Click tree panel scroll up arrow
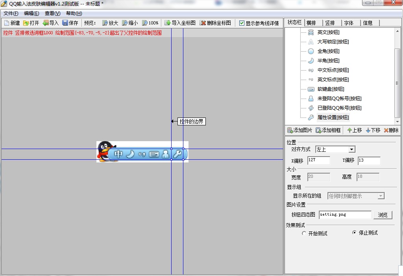This screenshot has width=403, height=276. (397, 31)
